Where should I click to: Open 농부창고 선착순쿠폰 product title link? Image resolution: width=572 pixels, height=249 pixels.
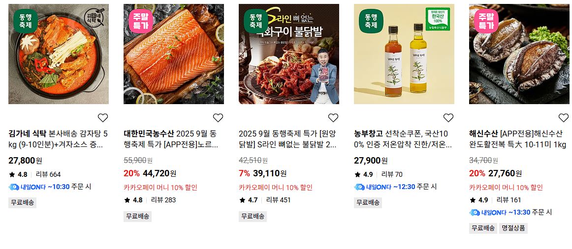tap(404, 138)
